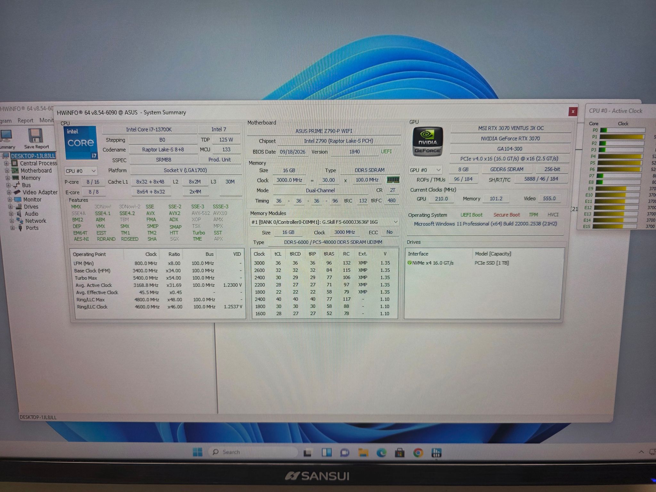The height and width of the screenshot is (492, 656).
Task: Click the taskbar Search box
Action: [x=253, y=452]
